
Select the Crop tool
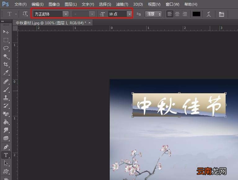[6, 64]
